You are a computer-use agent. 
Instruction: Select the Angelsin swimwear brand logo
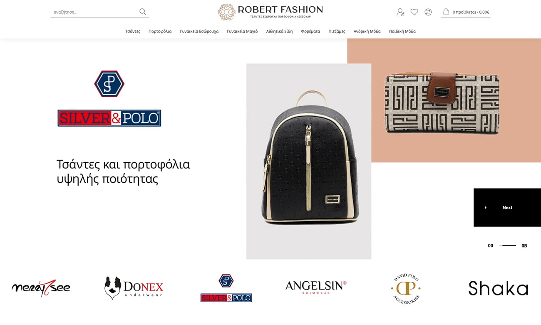pyautogui.click(x=316, y=287)
